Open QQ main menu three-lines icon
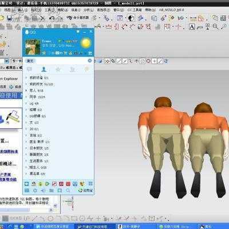 pos(27,191)
